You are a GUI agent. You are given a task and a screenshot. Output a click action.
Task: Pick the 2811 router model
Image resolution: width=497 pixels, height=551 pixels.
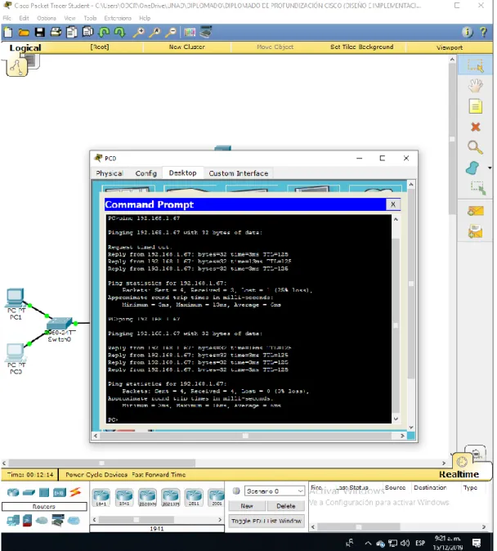point(194,498)
